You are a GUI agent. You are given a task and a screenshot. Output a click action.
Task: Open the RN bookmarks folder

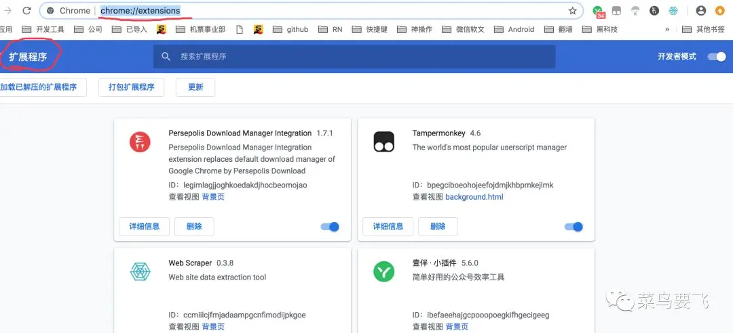pos(330,29)
